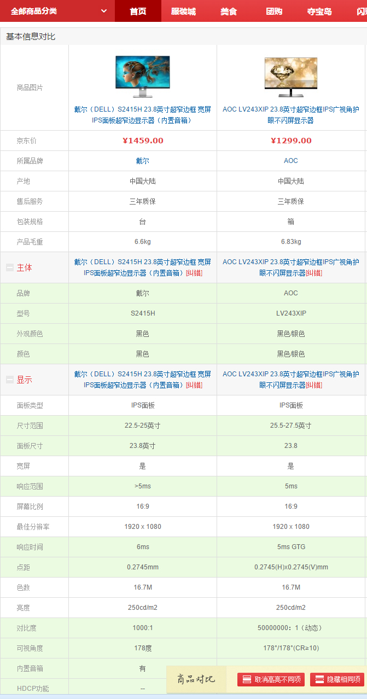Click the 基本信息对比 heading

point(31,37)
